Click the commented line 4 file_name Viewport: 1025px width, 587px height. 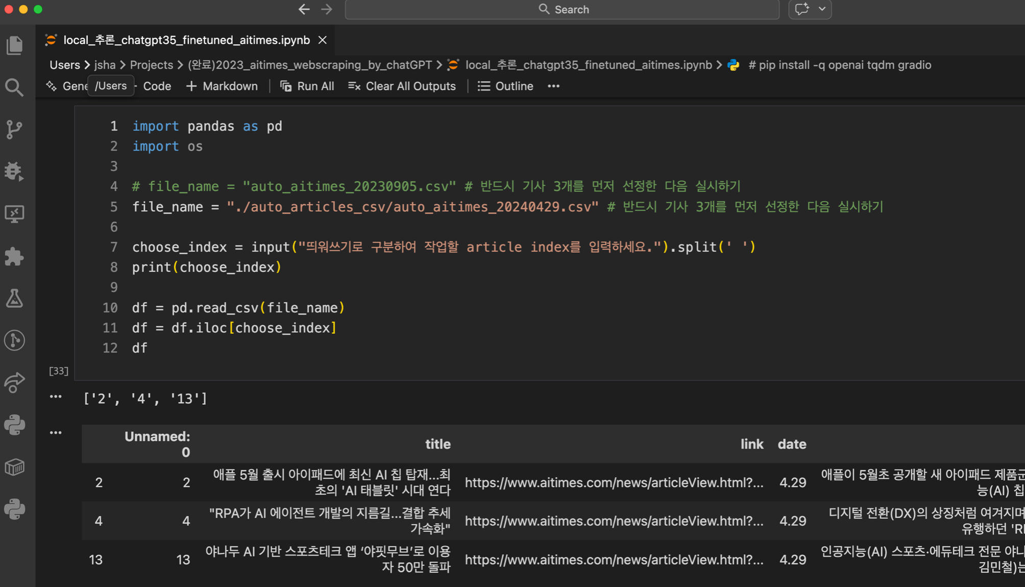436,186
